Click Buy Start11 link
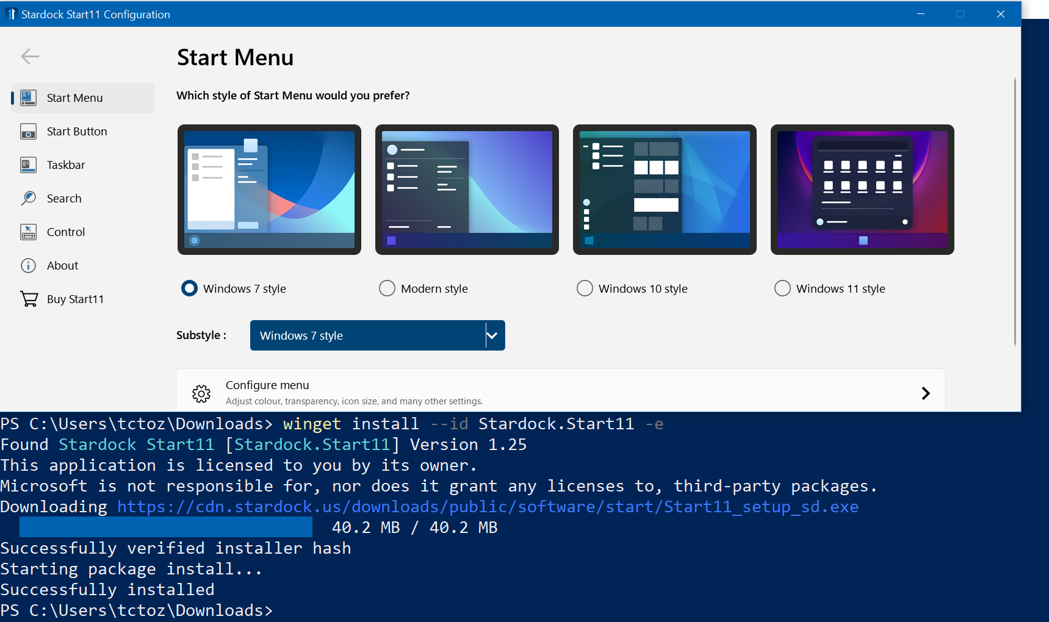The height and width of the screenshot is (622, 1049). (83, 299)
